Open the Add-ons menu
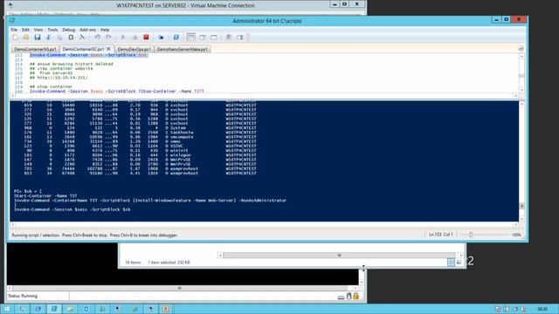This screenshot has height=314, width=559. (87, 30)
